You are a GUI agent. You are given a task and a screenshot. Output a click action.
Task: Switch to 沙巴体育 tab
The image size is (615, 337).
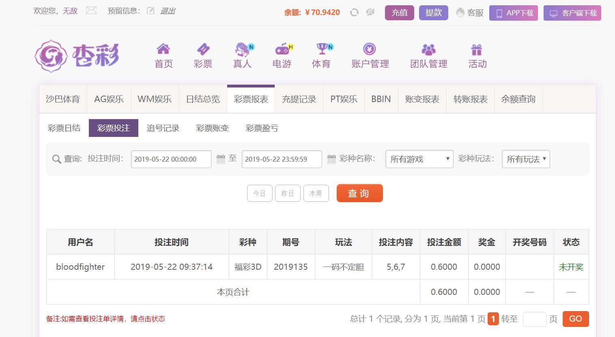63,99
